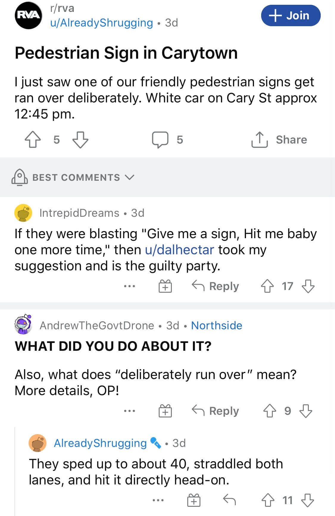Screen dimensions: 335x516
Task: Open more options on AndrewTheGovtDrone's comment
Action: pos(130,411)
